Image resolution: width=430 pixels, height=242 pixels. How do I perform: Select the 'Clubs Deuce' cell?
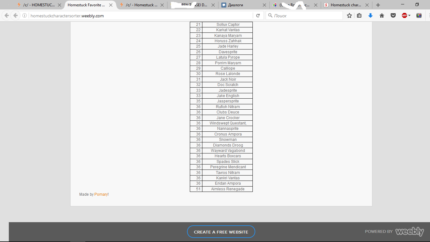[x=228, y=112]
